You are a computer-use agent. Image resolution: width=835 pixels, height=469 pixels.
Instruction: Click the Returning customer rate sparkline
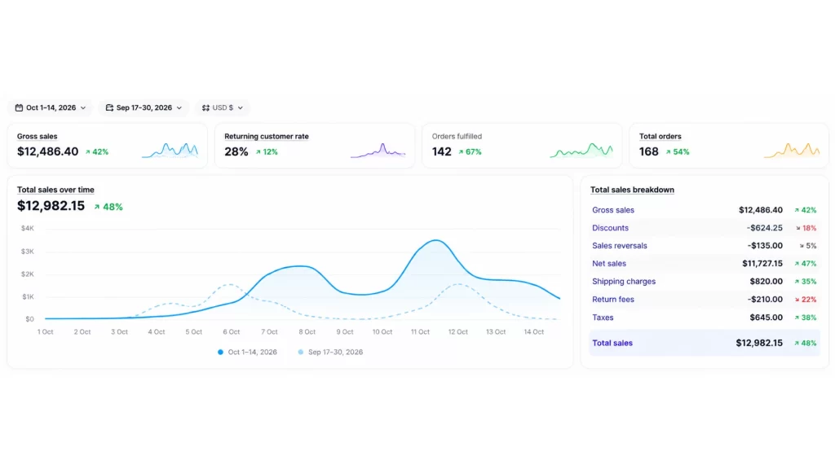point(378,151)
